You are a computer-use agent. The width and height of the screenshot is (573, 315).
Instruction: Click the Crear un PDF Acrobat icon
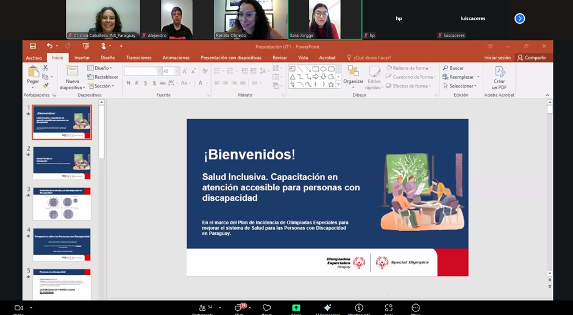click(x=499, y=72)
